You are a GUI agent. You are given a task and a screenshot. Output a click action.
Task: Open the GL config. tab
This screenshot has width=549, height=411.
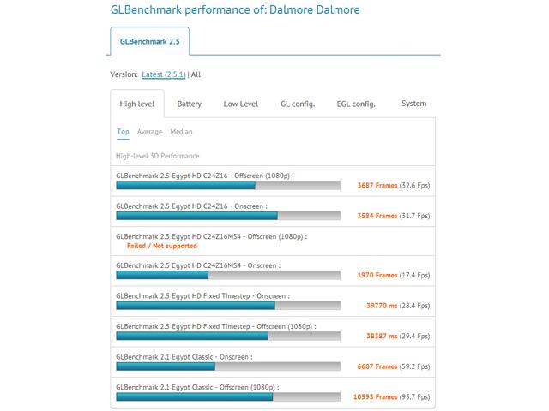click(x=298, y=104)
